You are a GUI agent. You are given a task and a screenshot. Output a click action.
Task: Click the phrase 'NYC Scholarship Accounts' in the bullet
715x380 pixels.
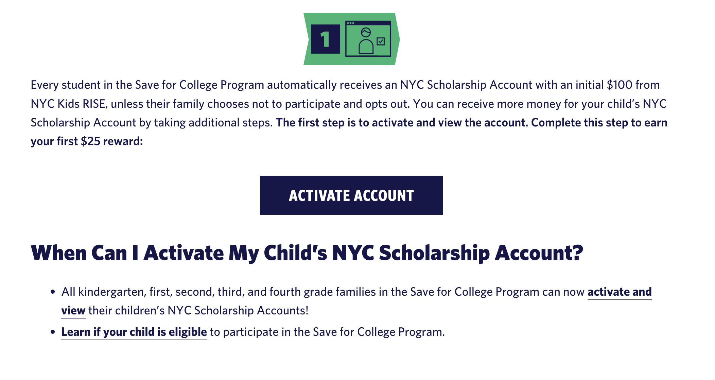click(238, 310)
